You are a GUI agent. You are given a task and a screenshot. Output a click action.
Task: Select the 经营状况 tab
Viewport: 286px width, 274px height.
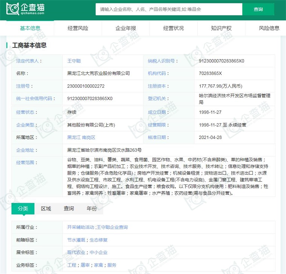pos(173,28)
